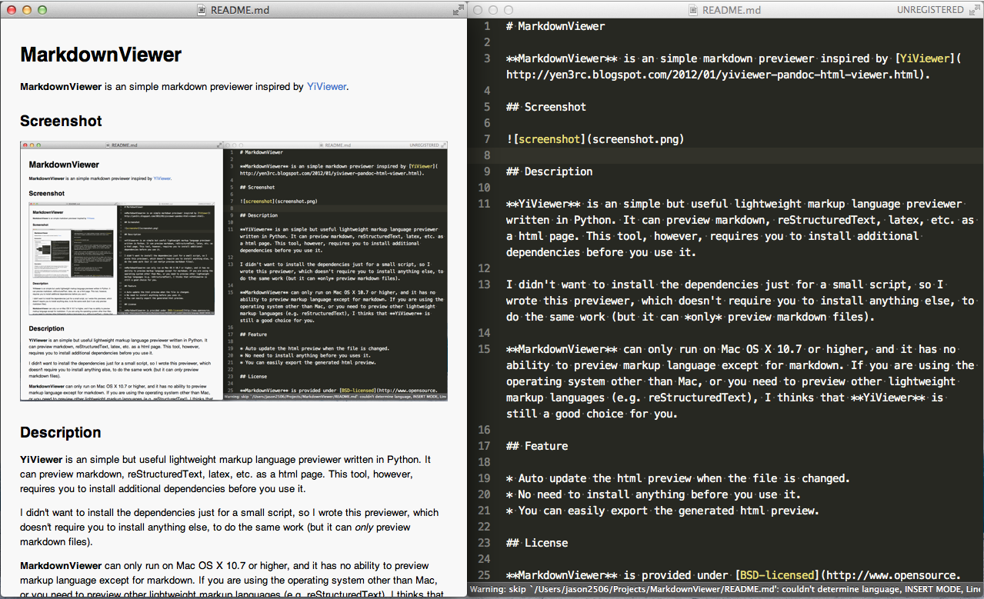Click gutter line number 15 in the editor
This screenshot has height=599, width=984.
483,349
